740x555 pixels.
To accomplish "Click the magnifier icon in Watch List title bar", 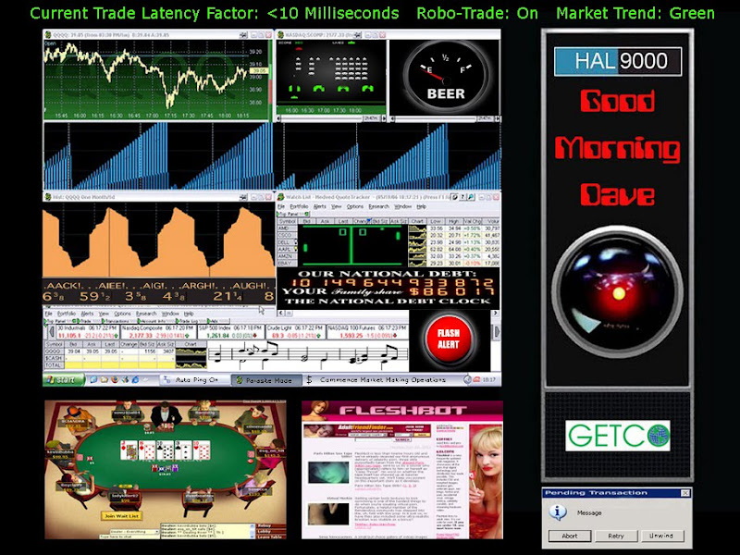I will 471,197.
